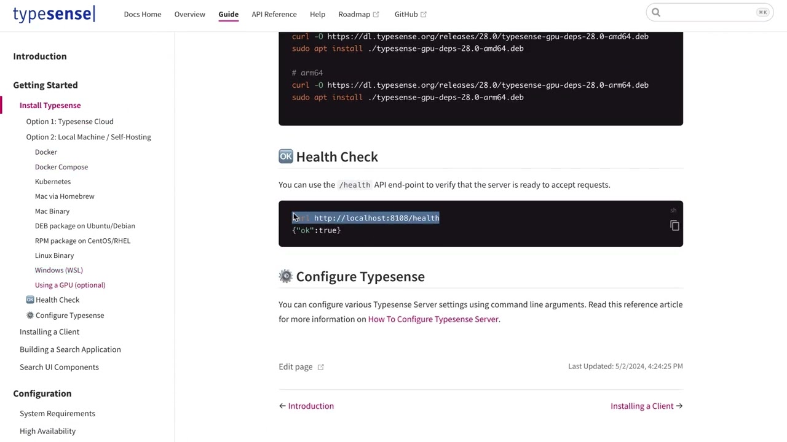Open the Help nav item
This screenshot has width=787, height=442.
coord(317,14)
